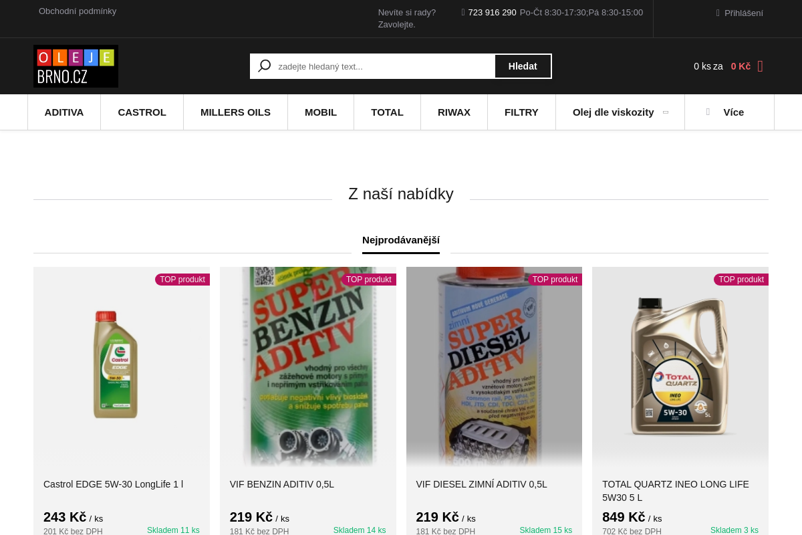Screen dimensions: 802x535
Task: Open the TOTAL Quartz INEO canister image
Action: click(x=680, y=366)
